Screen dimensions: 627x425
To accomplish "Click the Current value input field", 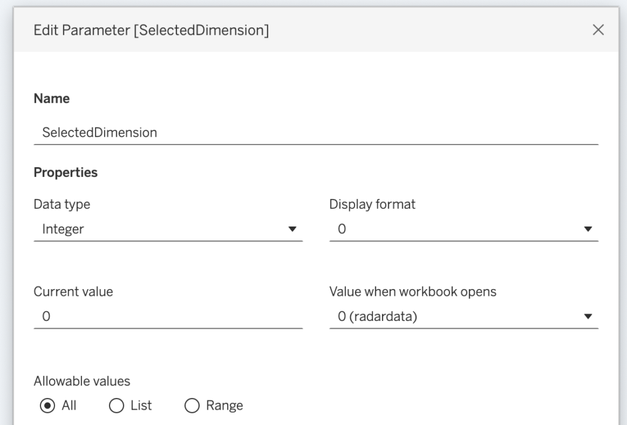I will tap(168, 317).
